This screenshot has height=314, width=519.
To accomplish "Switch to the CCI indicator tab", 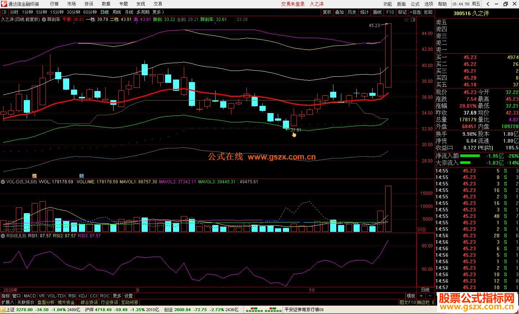I will pos(94,296).
